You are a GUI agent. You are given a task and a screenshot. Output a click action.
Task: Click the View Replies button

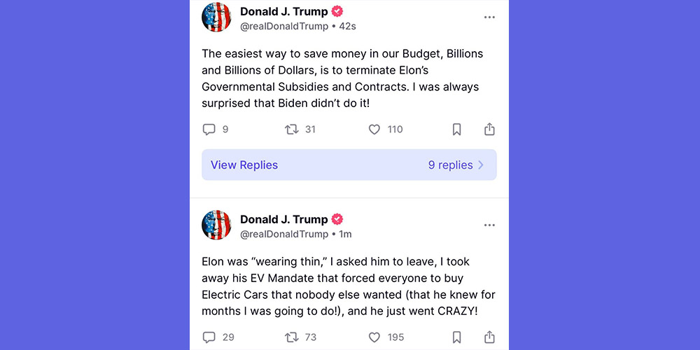pyautogui.click(x=244, y=165)
